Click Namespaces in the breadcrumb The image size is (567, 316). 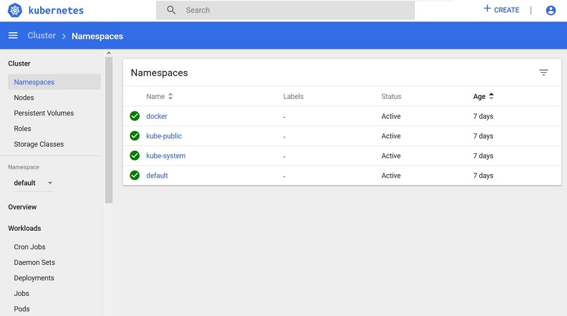97,36
